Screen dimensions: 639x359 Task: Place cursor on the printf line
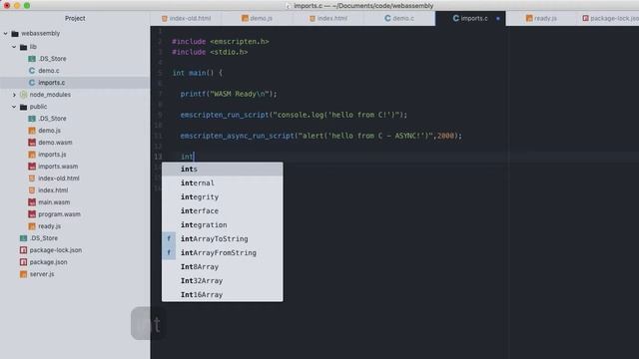229,94
